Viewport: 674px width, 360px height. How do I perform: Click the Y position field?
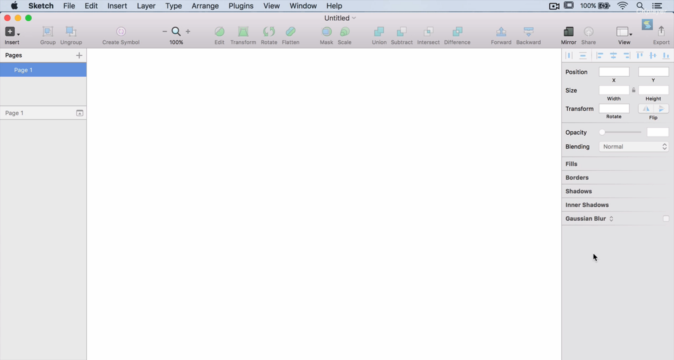click(653, 72)
